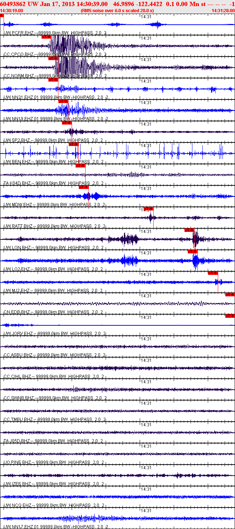The image size is (235, 529).
Task: Select the UO.PINE.BHZ station label
Action: (x=53, y=462)
